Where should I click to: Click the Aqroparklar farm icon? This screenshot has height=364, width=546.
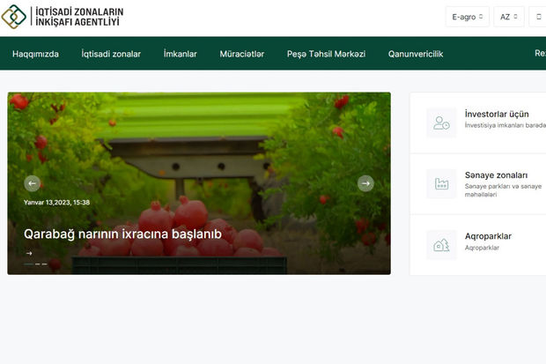(441, 245)
